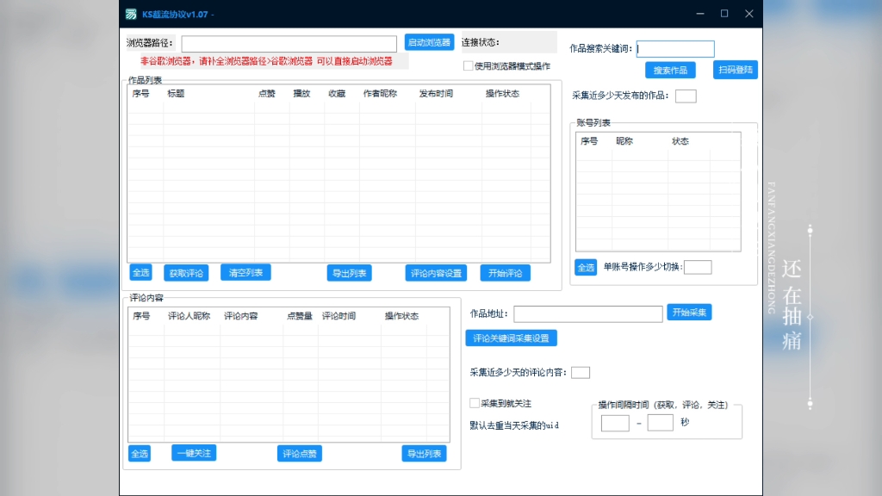Enable 使用浏览器模式操作 checkbox
Viewport: 882px width, 496px height.
468,65
